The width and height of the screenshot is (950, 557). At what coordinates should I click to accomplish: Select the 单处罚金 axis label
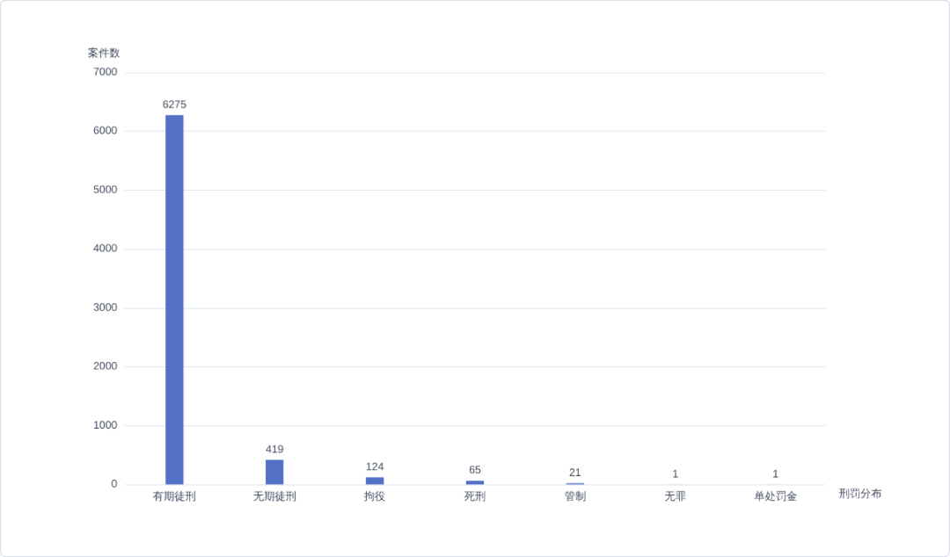tap(775, 496)
